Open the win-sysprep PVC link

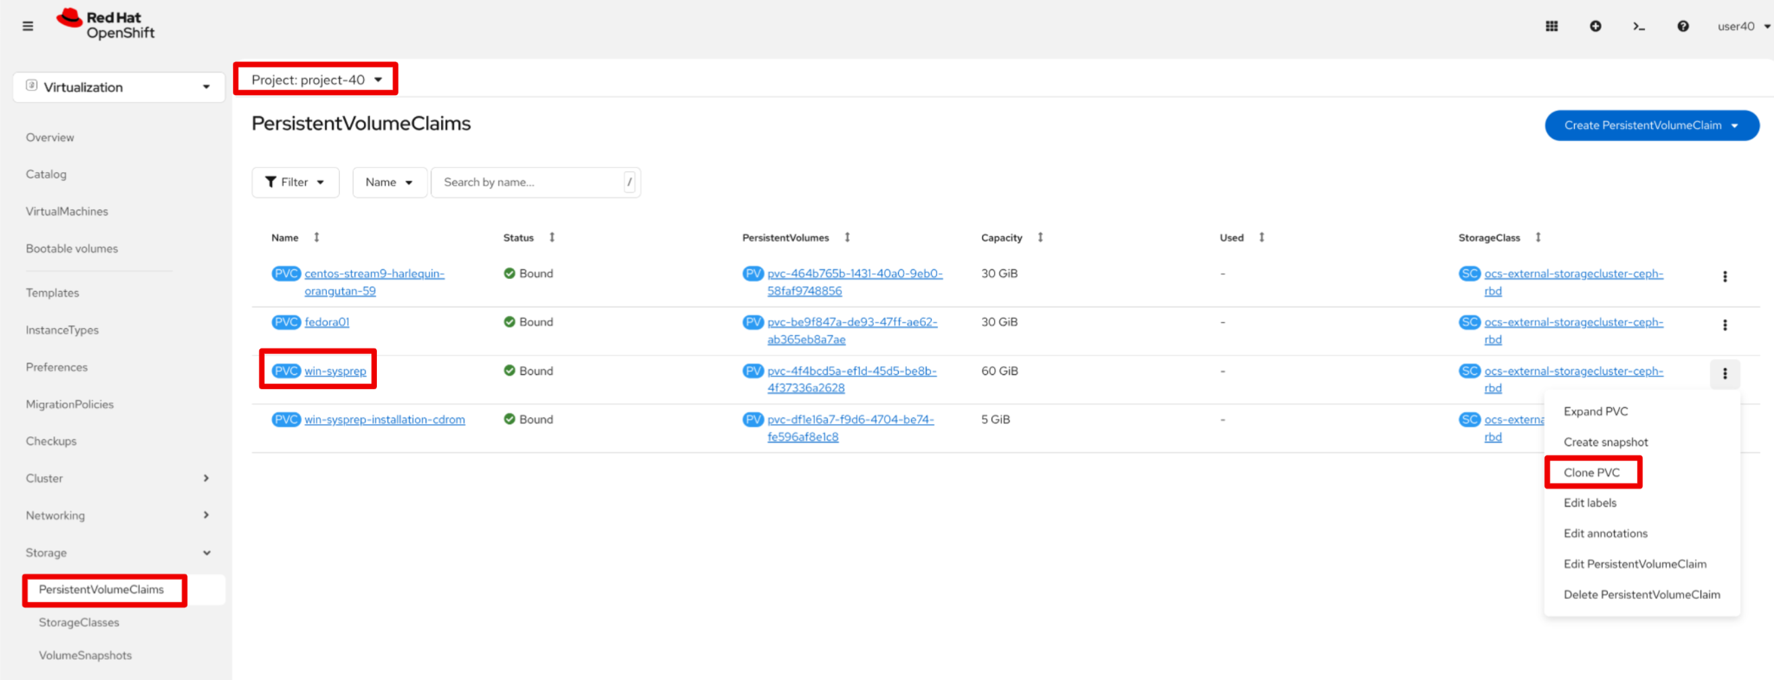click(x=336, y=371)
